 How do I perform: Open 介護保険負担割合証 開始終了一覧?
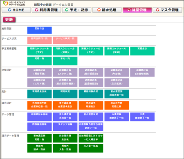(x=91, y=127)
